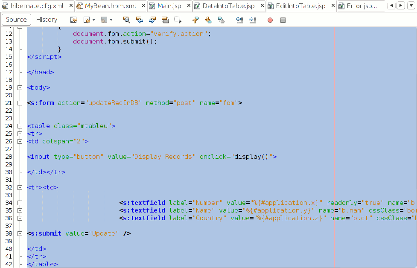The image size is (417, 268).
Task: Click the "Display Records" value string
Action: [163, 157]
